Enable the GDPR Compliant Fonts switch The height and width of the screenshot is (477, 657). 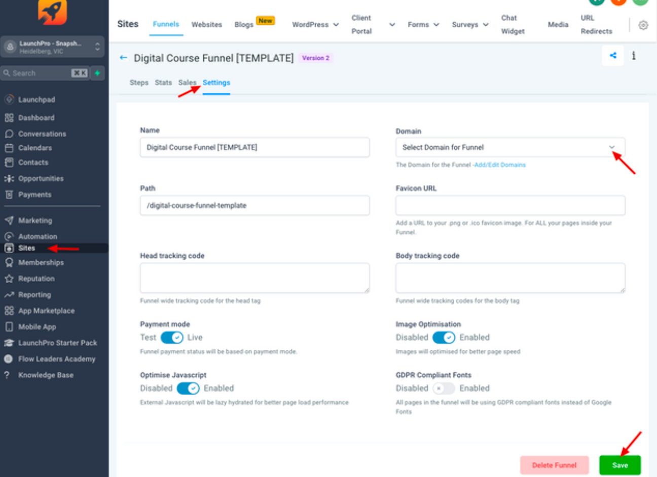click(444, 388)
